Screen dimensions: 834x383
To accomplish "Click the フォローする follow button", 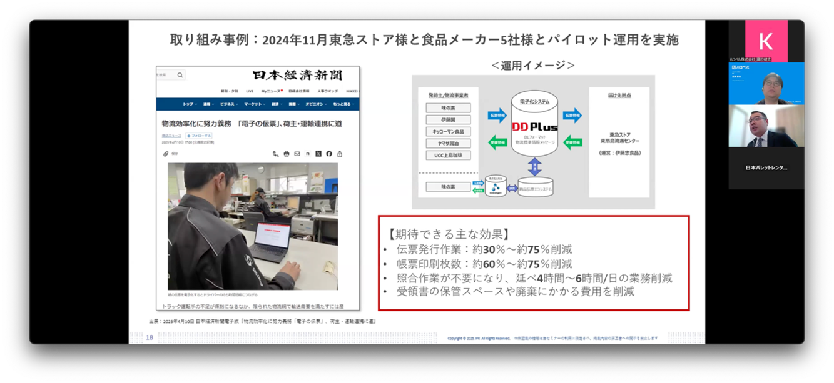I will click(198, 136).
